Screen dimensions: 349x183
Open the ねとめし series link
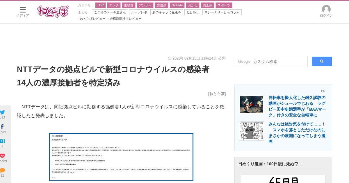(193, 12)
